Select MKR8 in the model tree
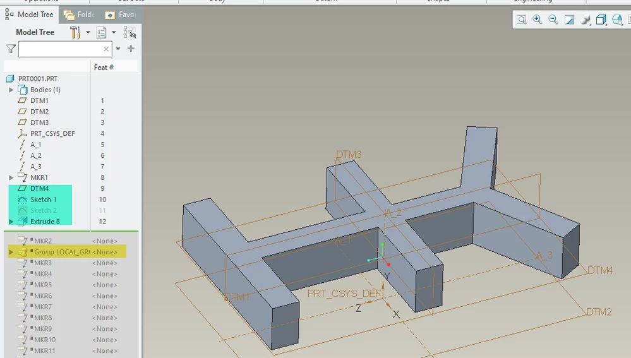The width and height of the screenshot is (631, 358). point(43,318)
